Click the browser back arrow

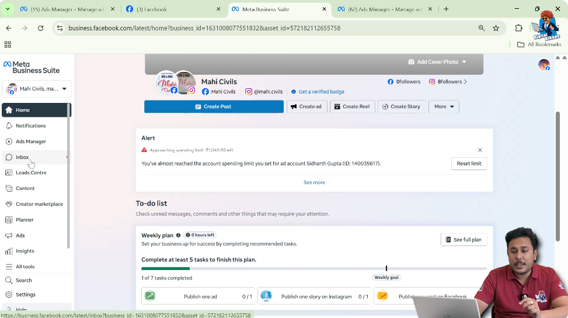pyautogui.click(x=9, y=28)
